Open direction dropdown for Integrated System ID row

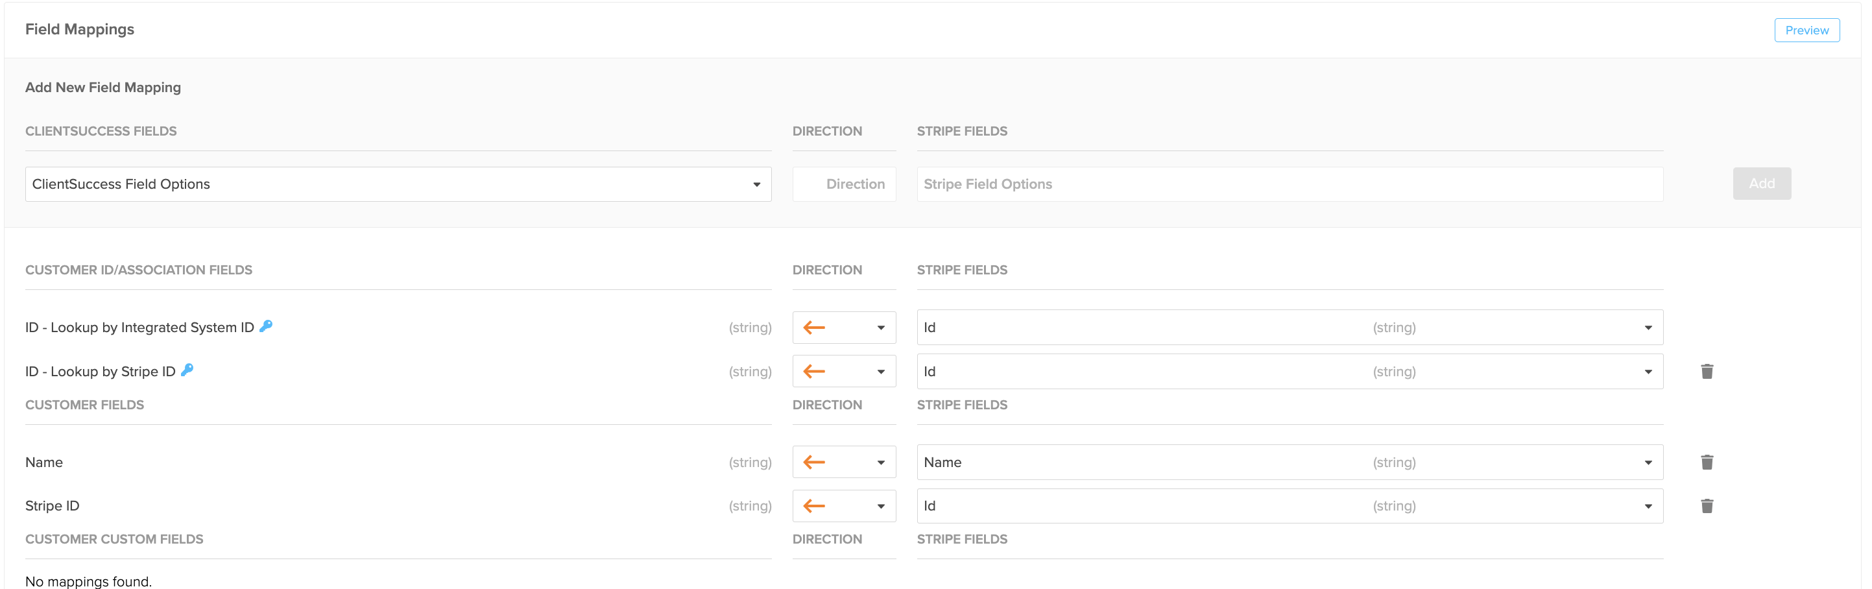843,328
